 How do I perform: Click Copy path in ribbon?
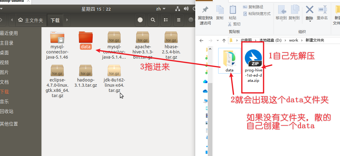[x=254, y=7]
